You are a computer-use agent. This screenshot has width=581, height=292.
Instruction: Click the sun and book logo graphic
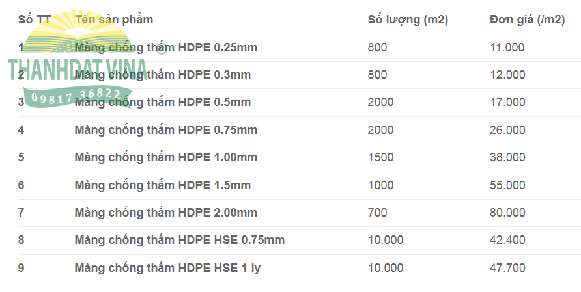(x=76, y=33)
